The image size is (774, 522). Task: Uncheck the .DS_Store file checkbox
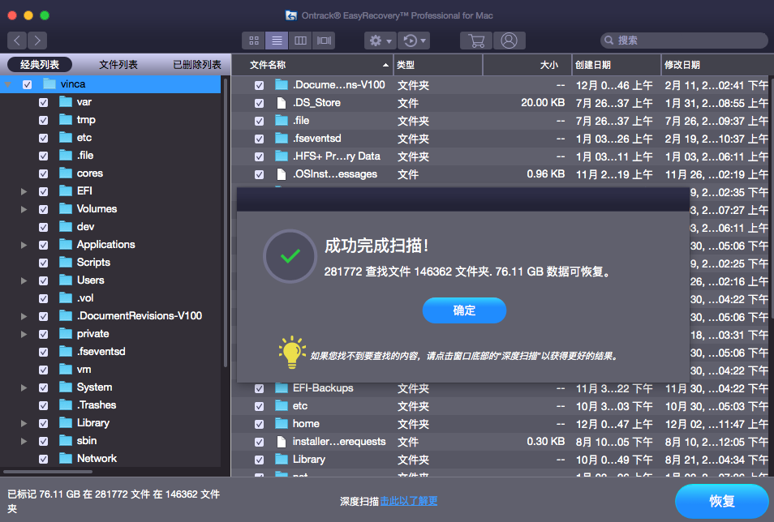260,102
